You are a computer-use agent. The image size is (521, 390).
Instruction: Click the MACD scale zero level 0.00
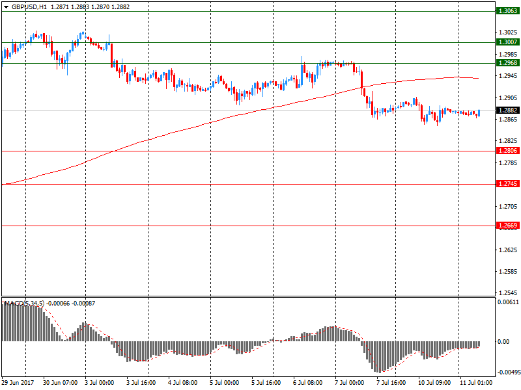503,342
